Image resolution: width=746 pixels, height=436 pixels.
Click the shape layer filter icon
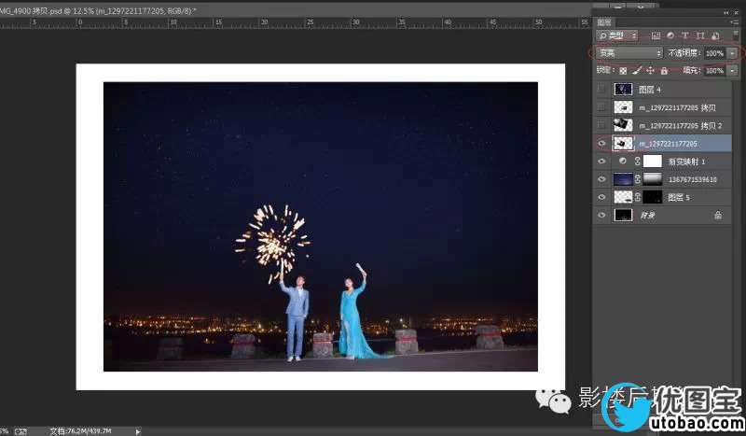click(698, 36)
